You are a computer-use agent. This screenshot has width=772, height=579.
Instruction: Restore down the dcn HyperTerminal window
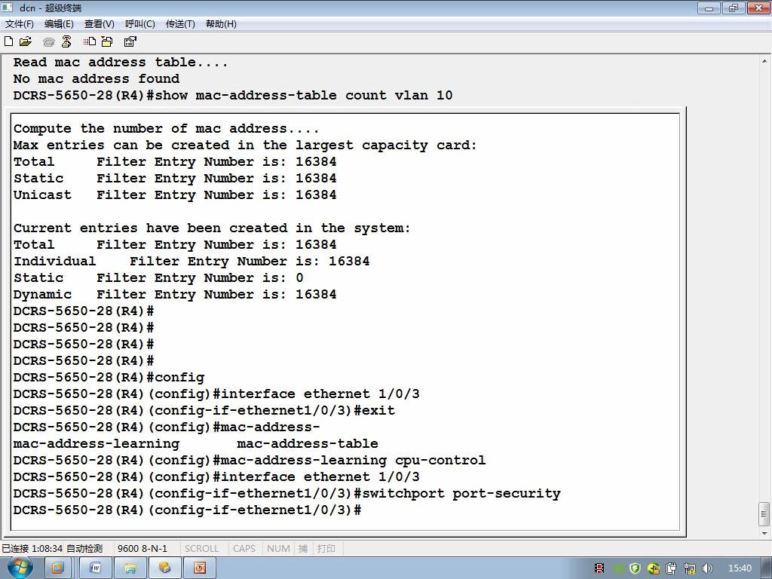coord(734,8)
